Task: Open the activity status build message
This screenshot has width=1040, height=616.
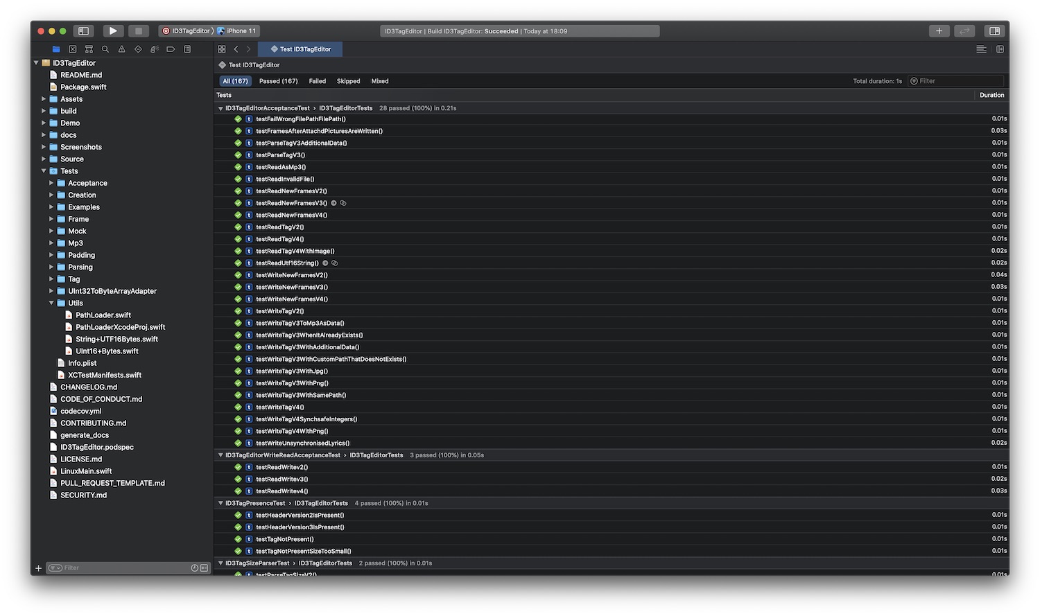Action: tap(520, 30)
